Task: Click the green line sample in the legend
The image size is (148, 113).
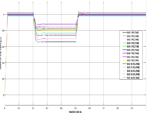Action: point(125,46)
